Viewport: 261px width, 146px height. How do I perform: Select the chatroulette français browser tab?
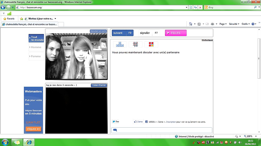click(30, 24)
